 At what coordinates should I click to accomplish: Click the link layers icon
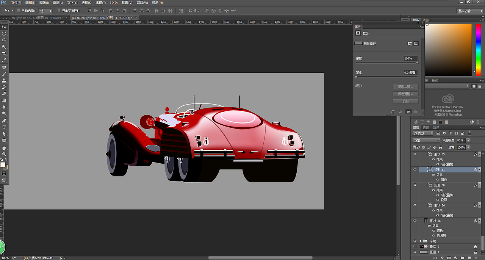[x=435, y=258]
